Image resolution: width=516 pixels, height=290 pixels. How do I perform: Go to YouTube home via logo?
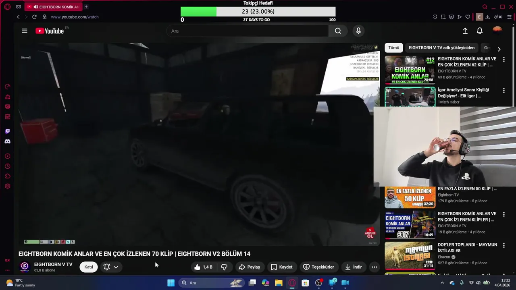click(50, 31)
